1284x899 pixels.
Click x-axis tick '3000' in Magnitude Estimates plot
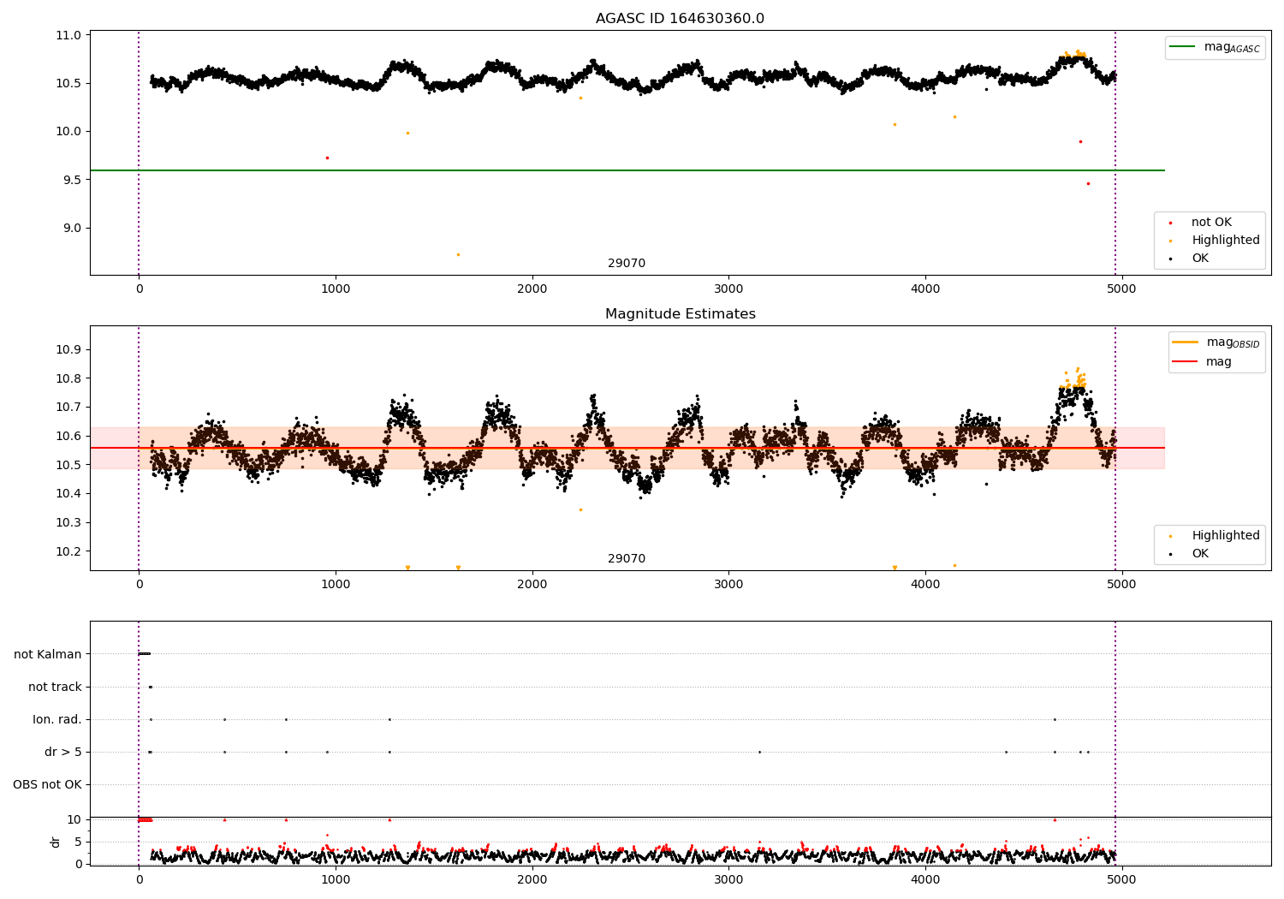[x=728, y=585]
